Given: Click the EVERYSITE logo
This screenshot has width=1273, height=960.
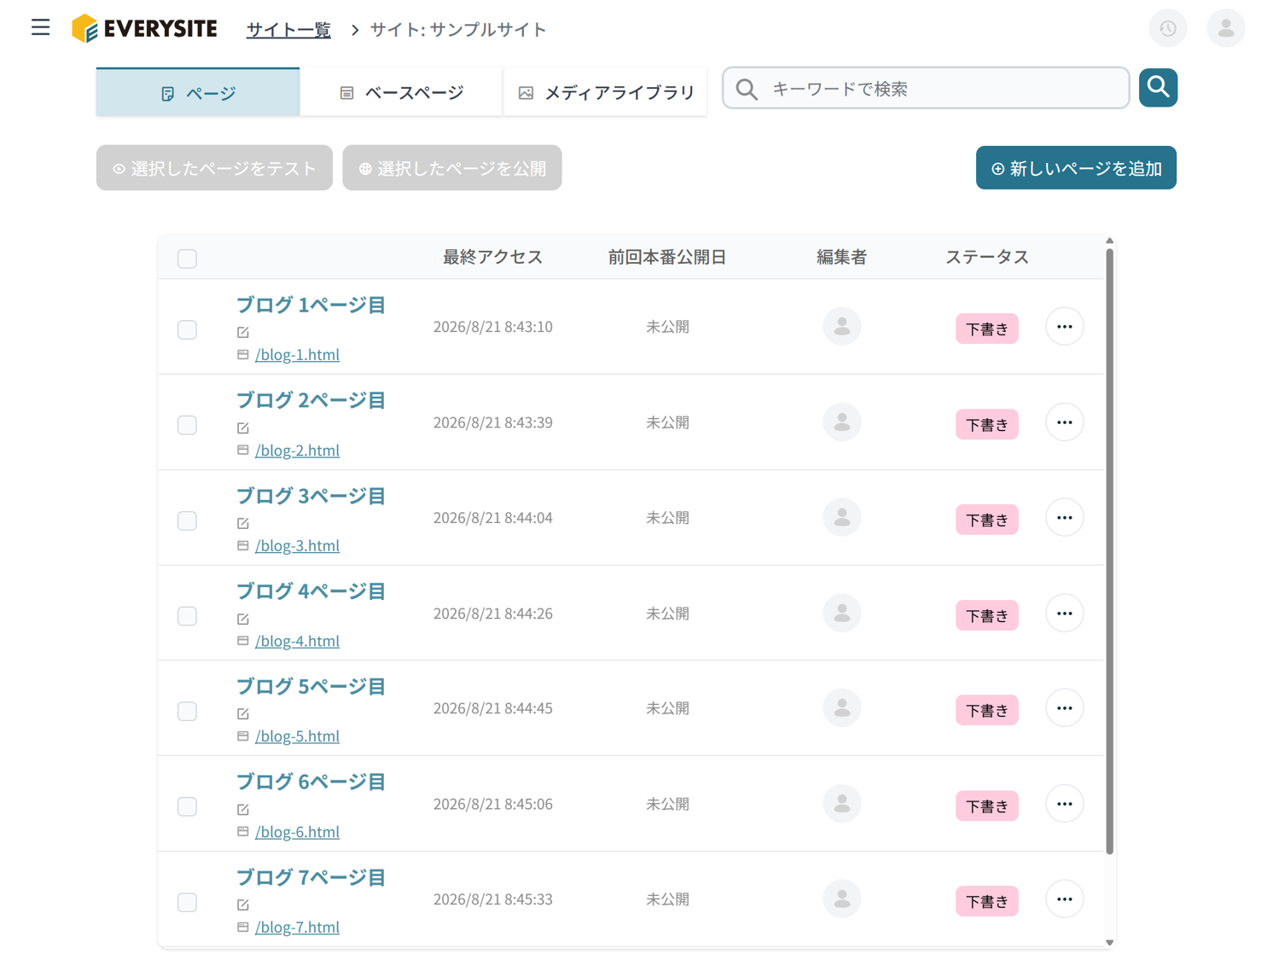Looking at the screenshot, I should pos(144,29).
